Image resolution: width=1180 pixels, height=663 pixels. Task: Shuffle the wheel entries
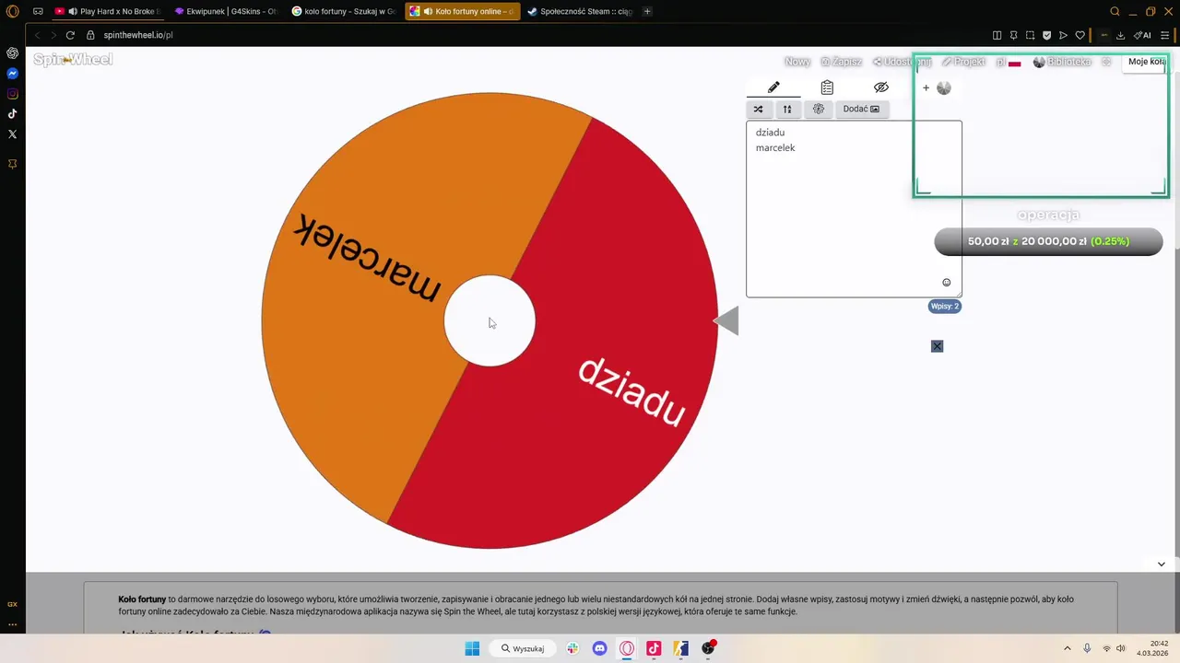pos(759,109)
